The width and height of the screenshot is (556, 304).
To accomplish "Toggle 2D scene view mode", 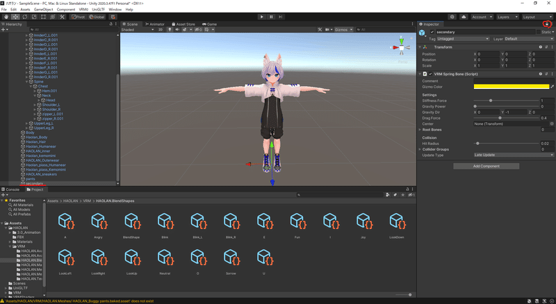I will click(x=161, y=29).
